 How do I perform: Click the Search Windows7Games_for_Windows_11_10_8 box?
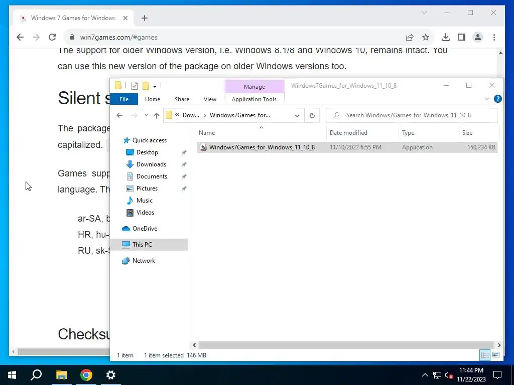[x=412, y=115]
